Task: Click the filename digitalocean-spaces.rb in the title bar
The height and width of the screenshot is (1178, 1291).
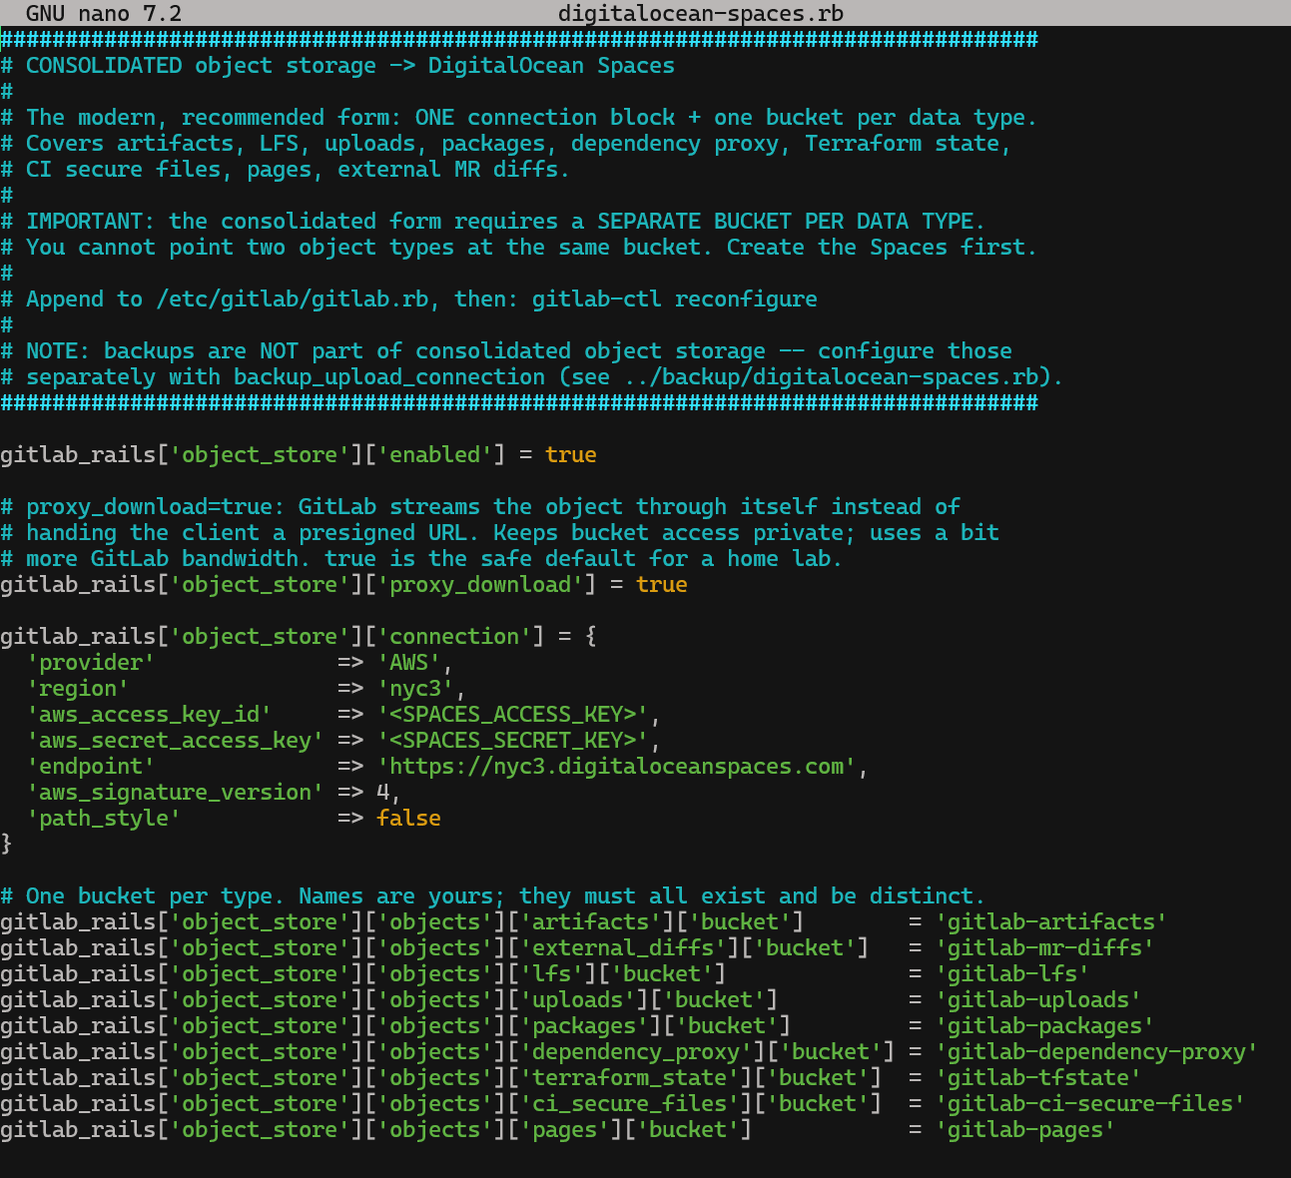Action: click(x=701, y=14)
